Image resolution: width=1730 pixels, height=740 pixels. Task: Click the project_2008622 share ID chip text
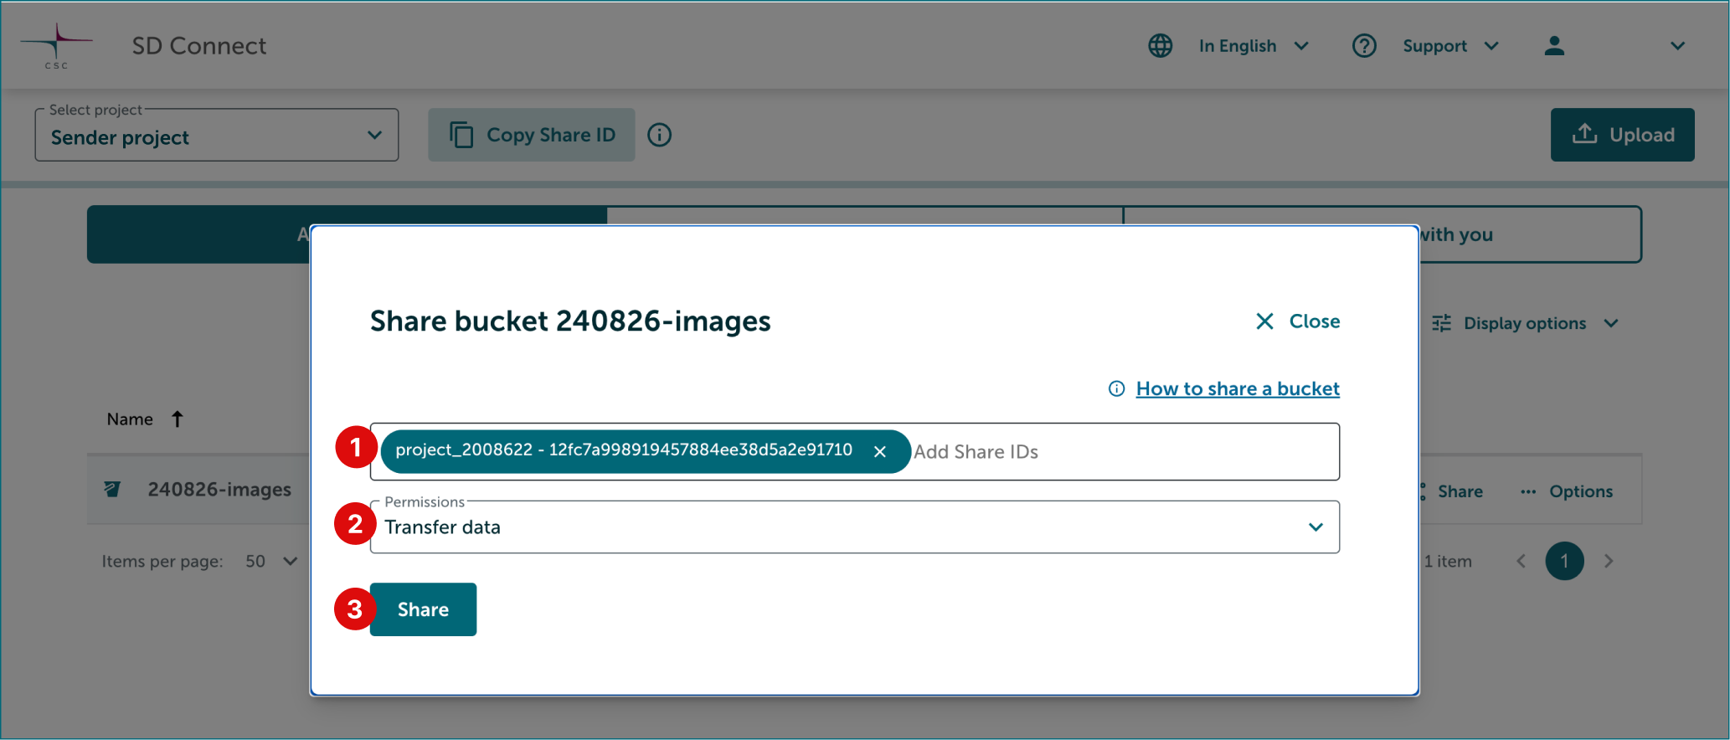[x=624, y=450]
